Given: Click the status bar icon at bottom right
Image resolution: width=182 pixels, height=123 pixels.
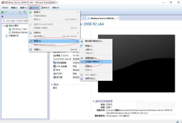Looking at the screenshot, I should (178, 122).
